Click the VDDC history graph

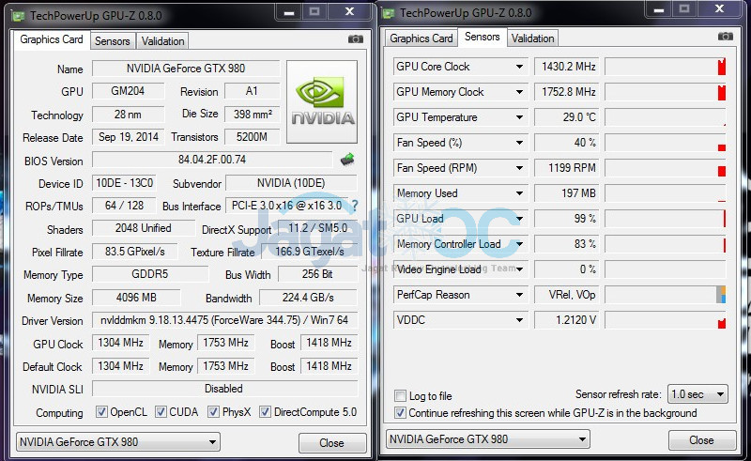point(666,320)
